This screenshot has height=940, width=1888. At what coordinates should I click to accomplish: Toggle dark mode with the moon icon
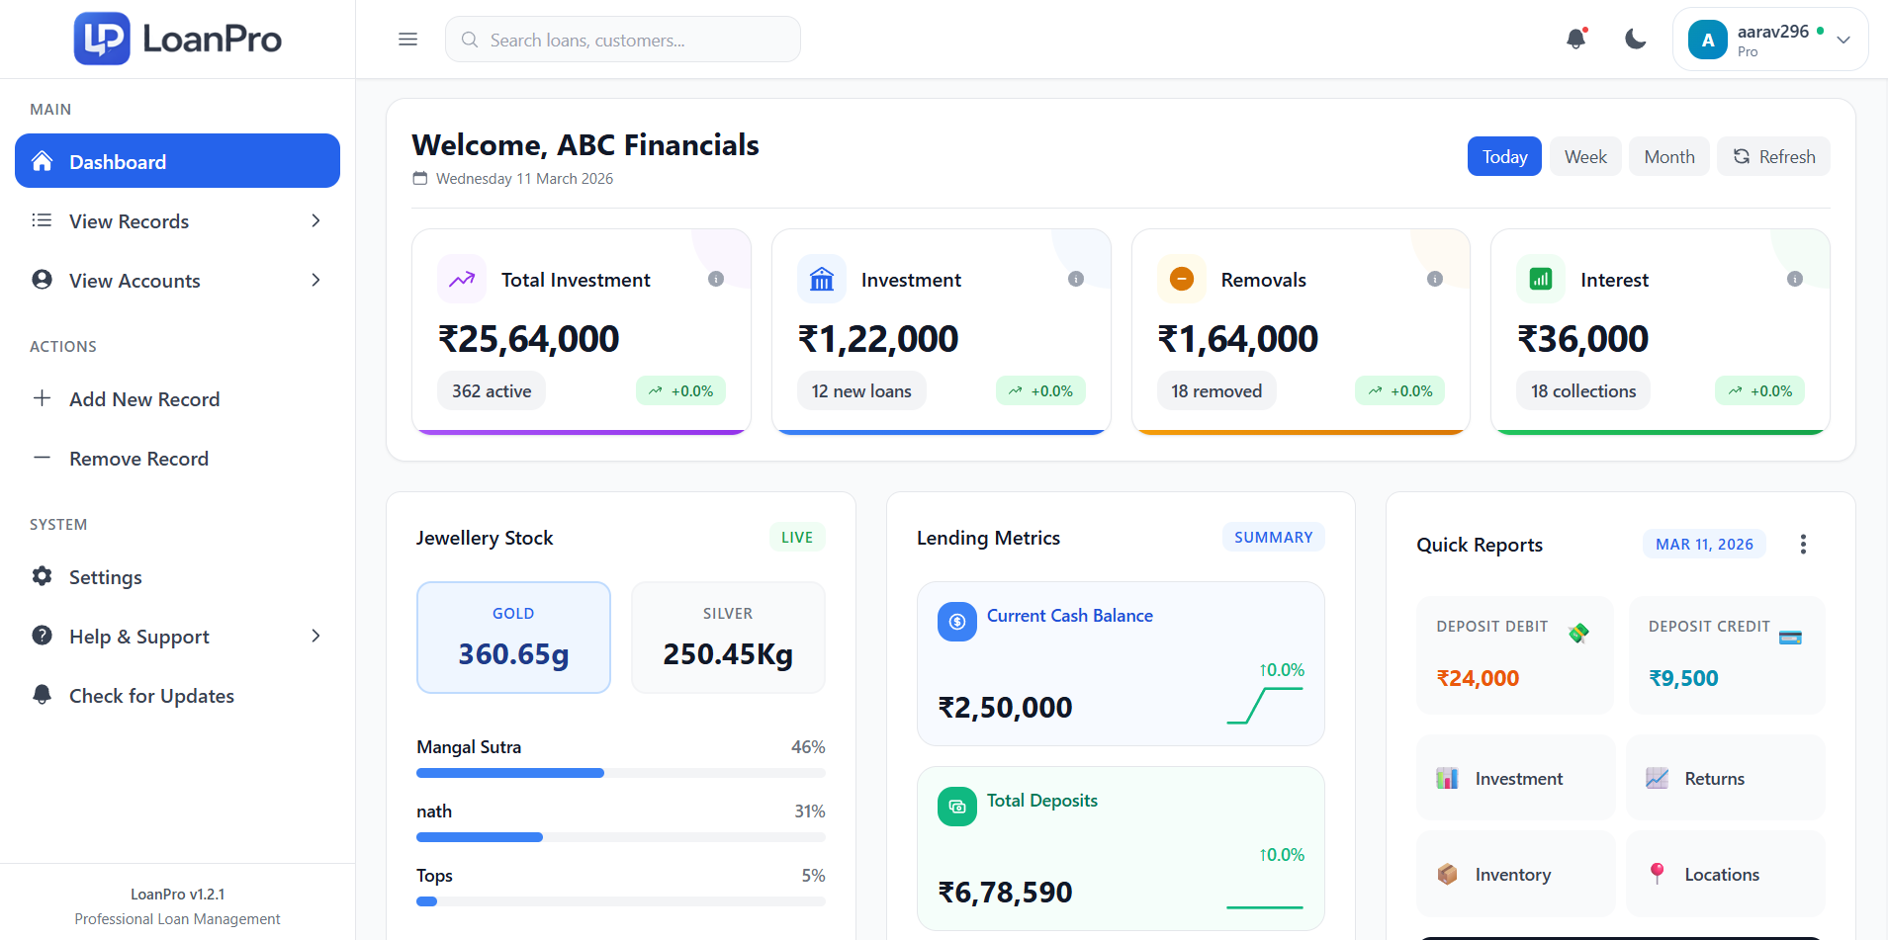[1635, 39]
